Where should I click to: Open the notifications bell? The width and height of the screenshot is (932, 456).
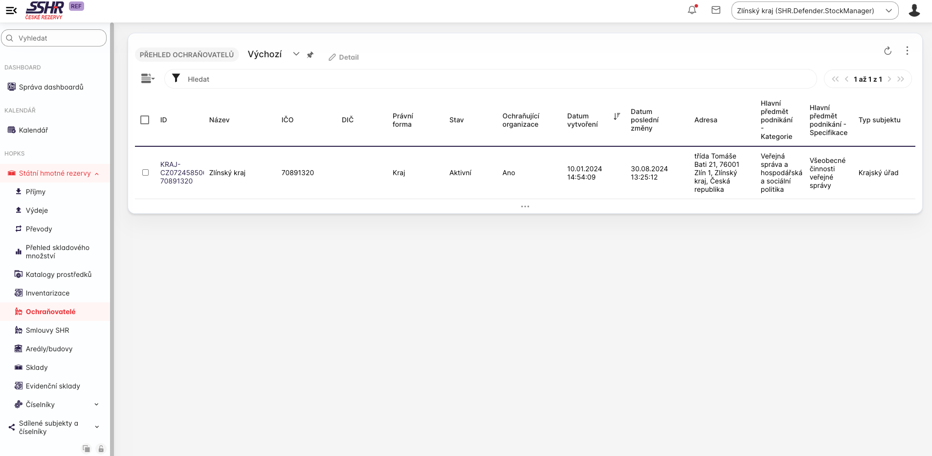692,10
